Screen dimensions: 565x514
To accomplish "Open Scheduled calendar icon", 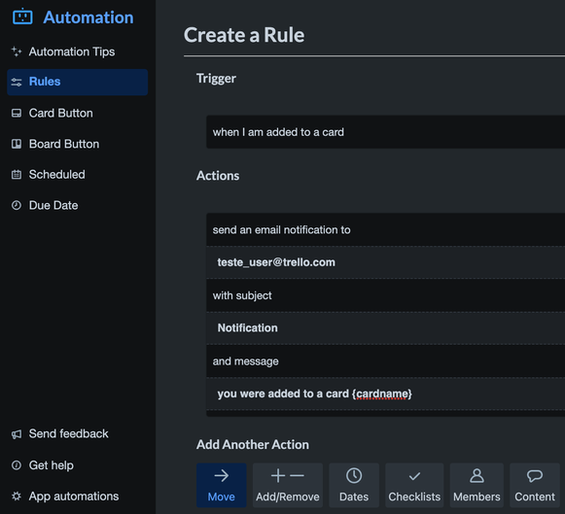I will click(x=17, y=175).
